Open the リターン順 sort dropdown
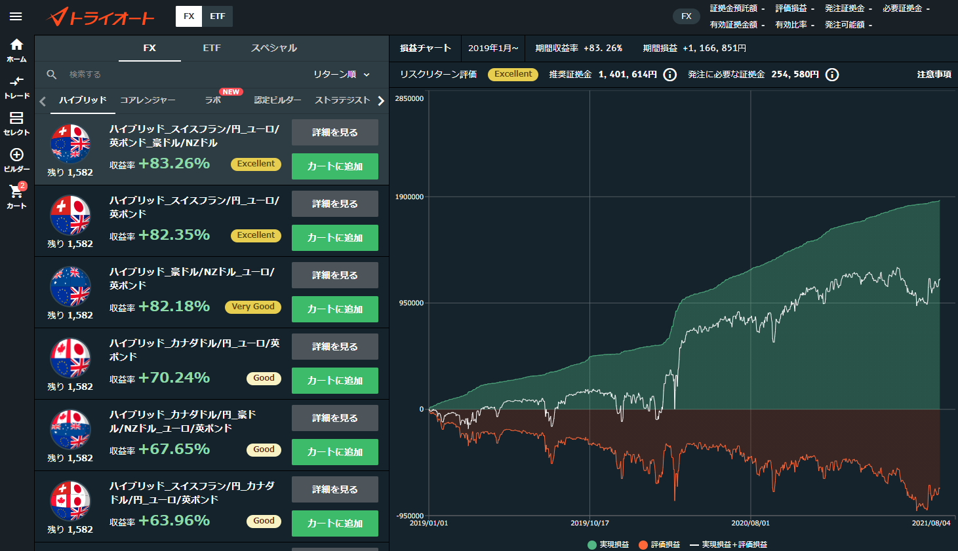Screen dimensions: 958x551 342,75
